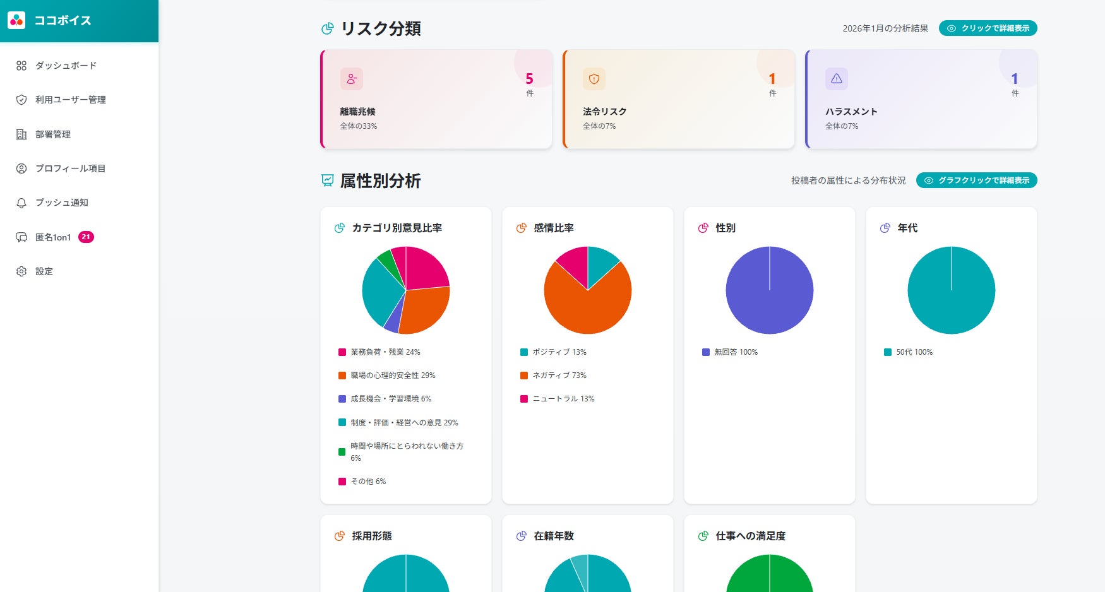1105x592 pixels.
Task: Click the pie icon beside 在籍年数
Action: pyautogui.click(x=522, y=536)
